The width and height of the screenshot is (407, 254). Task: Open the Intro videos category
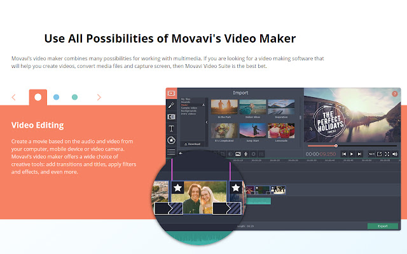coord(188,114)
